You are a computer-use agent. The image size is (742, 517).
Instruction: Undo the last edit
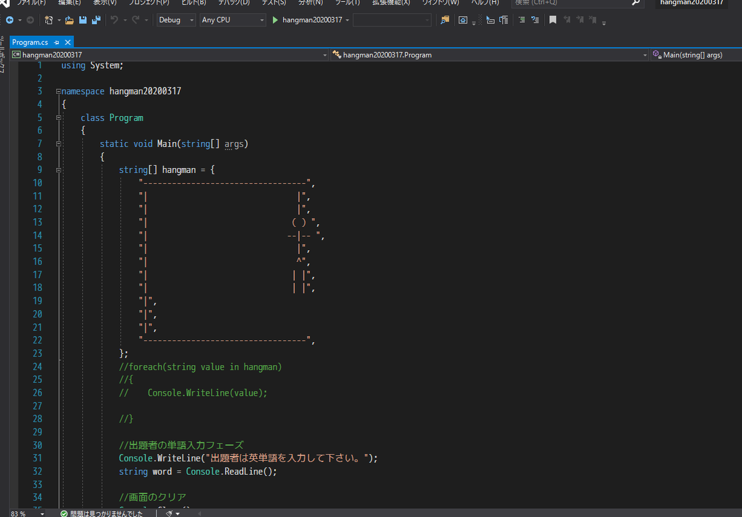click(x=114, y=20)
